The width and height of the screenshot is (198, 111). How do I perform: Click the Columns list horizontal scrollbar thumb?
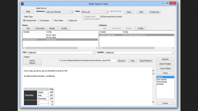pos(128,48)
